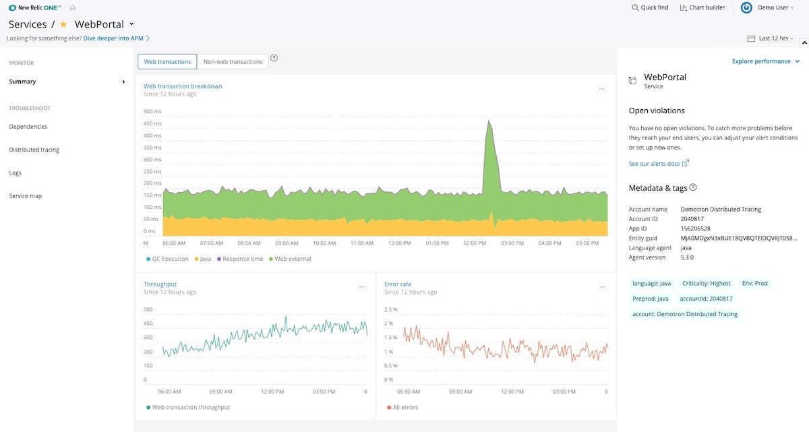This screenshot has width=809, height=432.
Task: Open Distributed tracing in the sidebar
Action: 34,150
